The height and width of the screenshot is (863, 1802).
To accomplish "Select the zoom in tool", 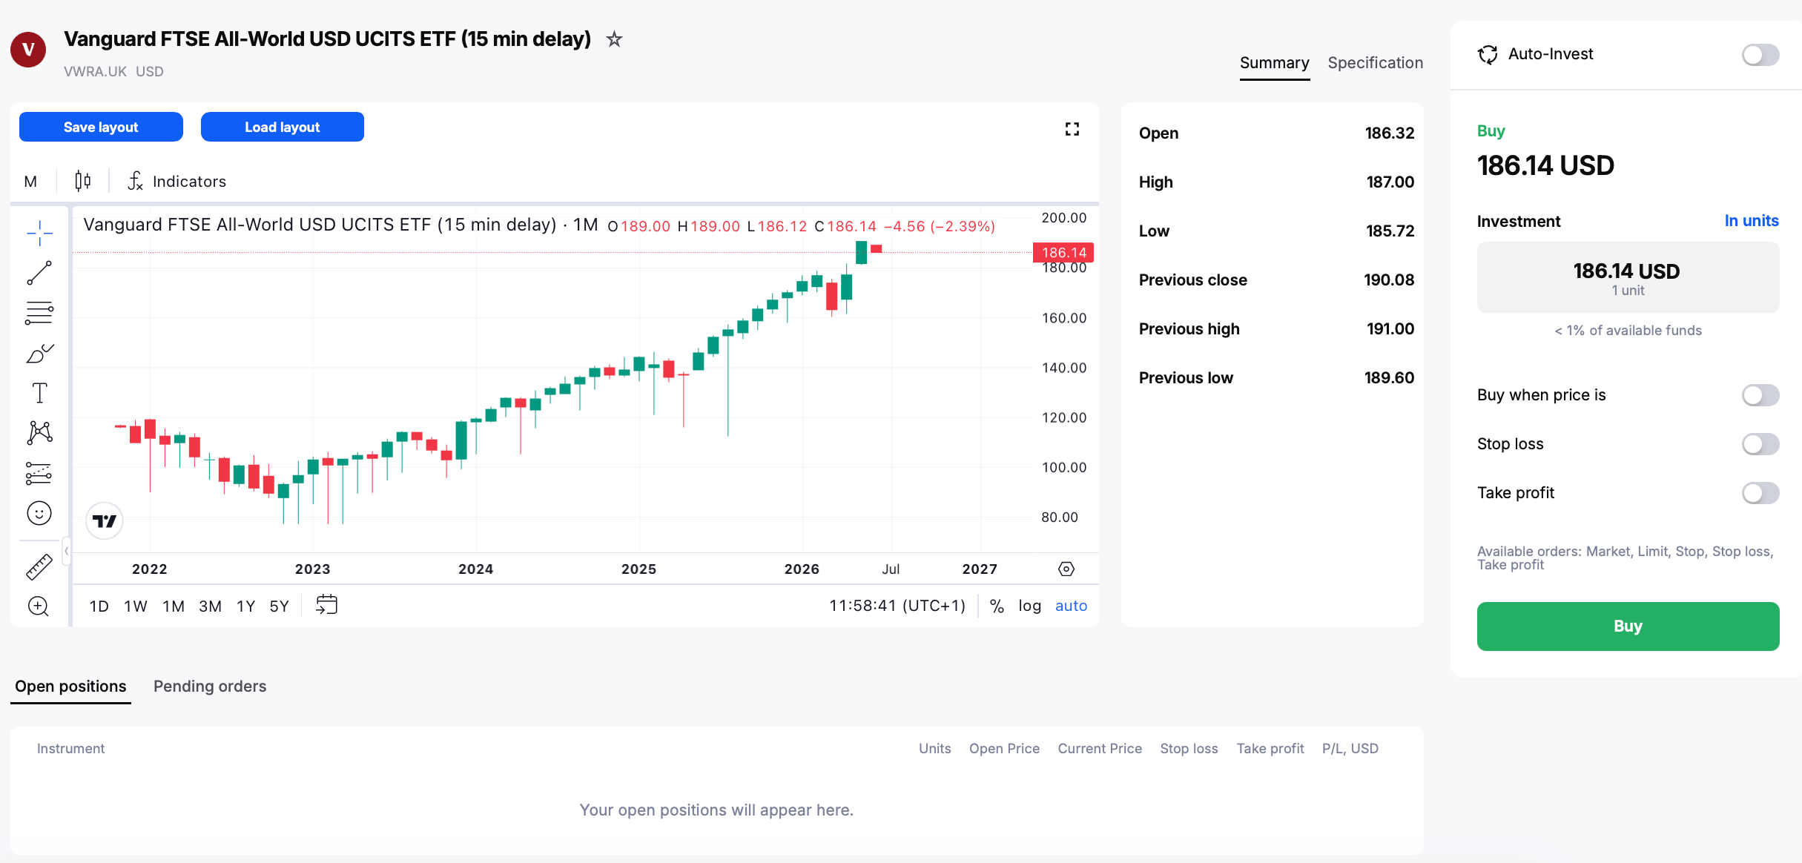I will 38,606.
